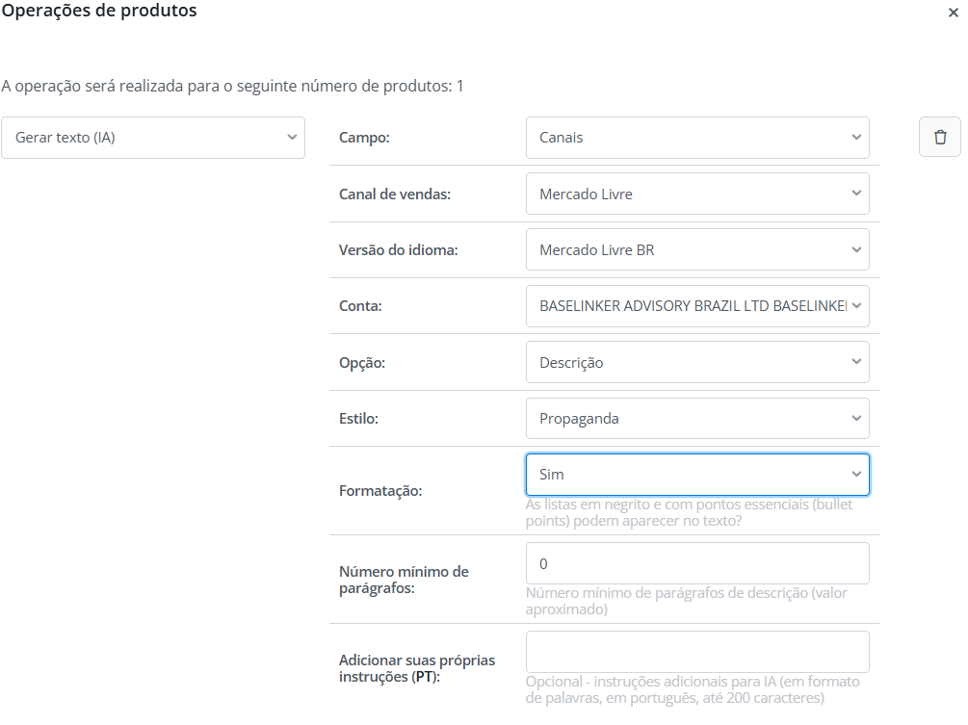Click the Número mínimo de parágrafos field
This screenshot has height=725, width=968.
pyautogui.click(x=697, y=563)
